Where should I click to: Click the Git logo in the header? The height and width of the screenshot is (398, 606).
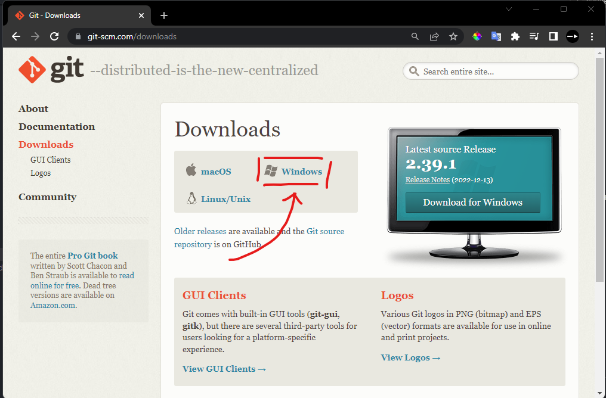pos(51,70)
